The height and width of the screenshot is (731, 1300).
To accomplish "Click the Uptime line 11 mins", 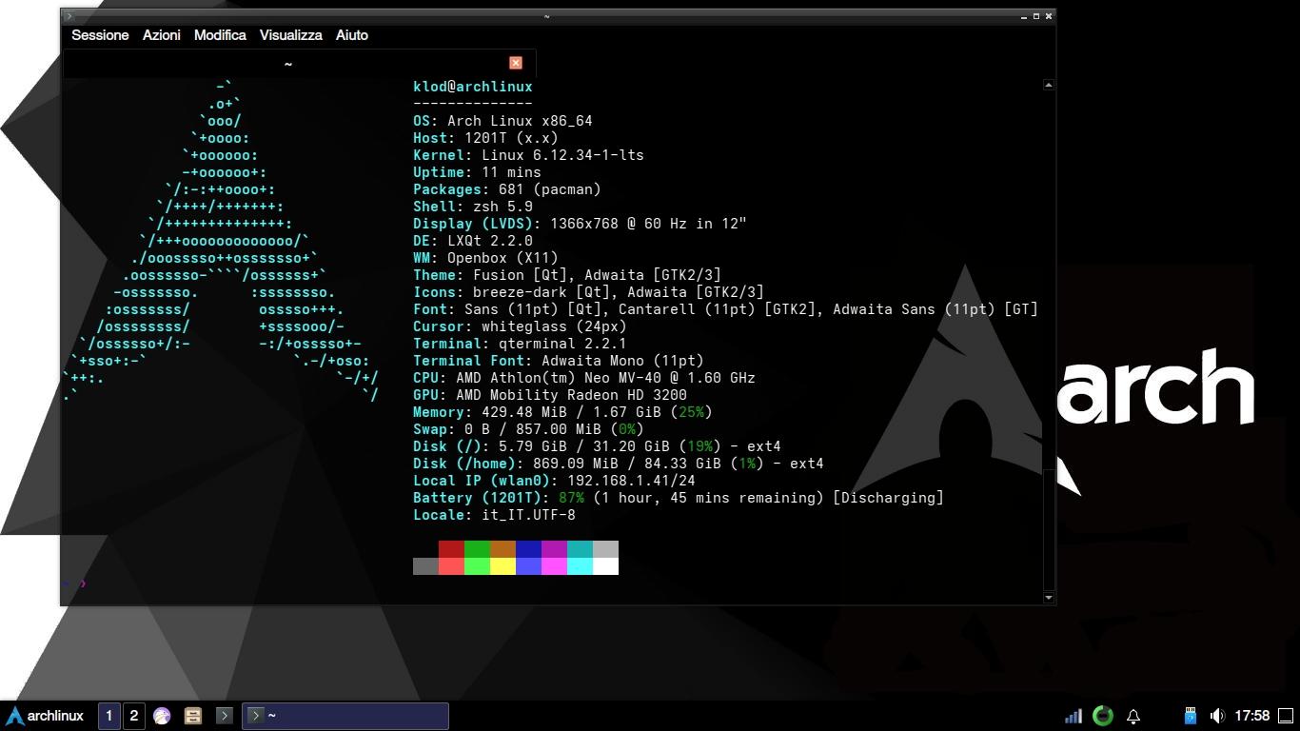I will [x=477, y=172].
